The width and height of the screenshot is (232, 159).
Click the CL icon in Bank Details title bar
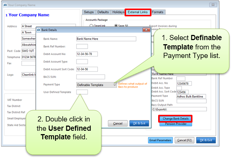[x=39, y=30]
